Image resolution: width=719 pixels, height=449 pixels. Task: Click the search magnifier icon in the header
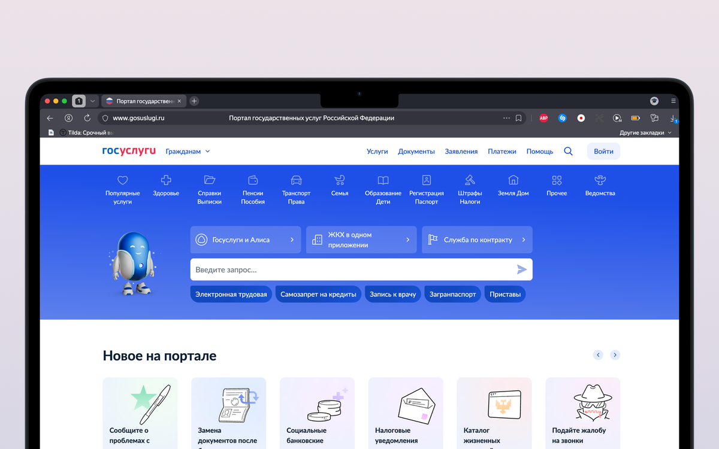coord(568,151)
